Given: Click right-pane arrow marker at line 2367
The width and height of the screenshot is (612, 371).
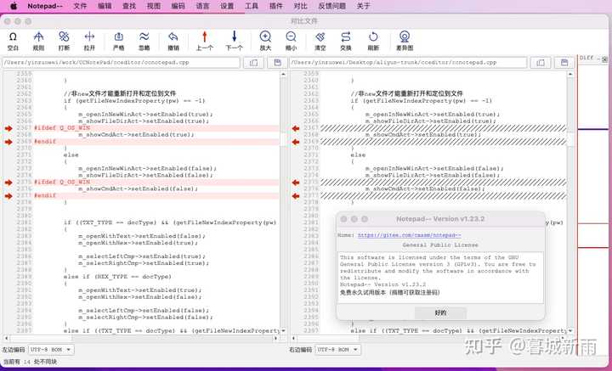Looking at the screenshot, I should tap(296, 128).
